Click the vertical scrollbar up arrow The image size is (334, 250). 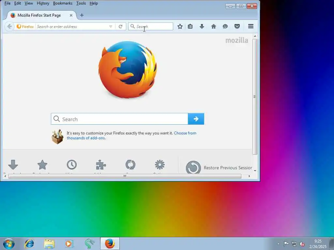(255, 36)
